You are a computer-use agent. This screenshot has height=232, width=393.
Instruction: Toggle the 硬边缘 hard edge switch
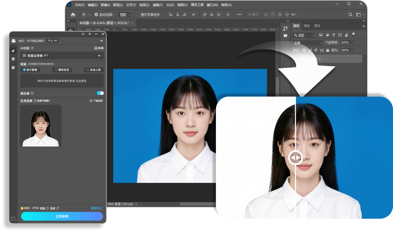100,93
